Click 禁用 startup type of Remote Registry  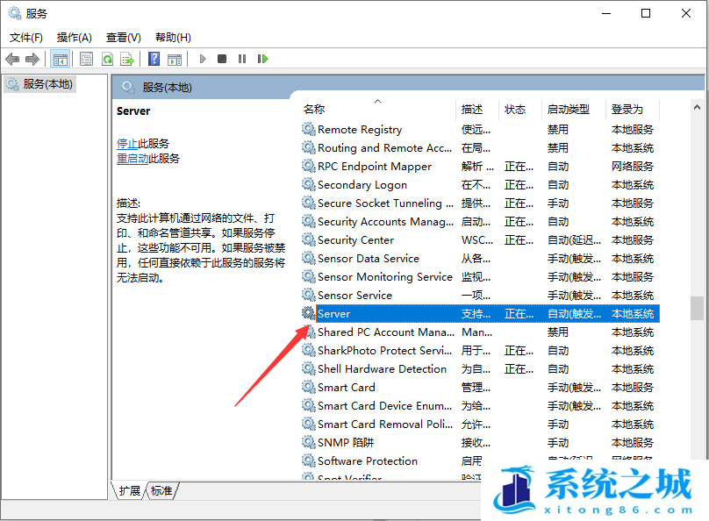click(x=557, y=129)
